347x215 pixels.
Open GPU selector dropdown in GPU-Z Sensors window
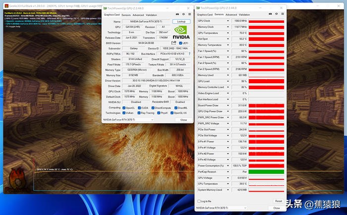(245, 208)
